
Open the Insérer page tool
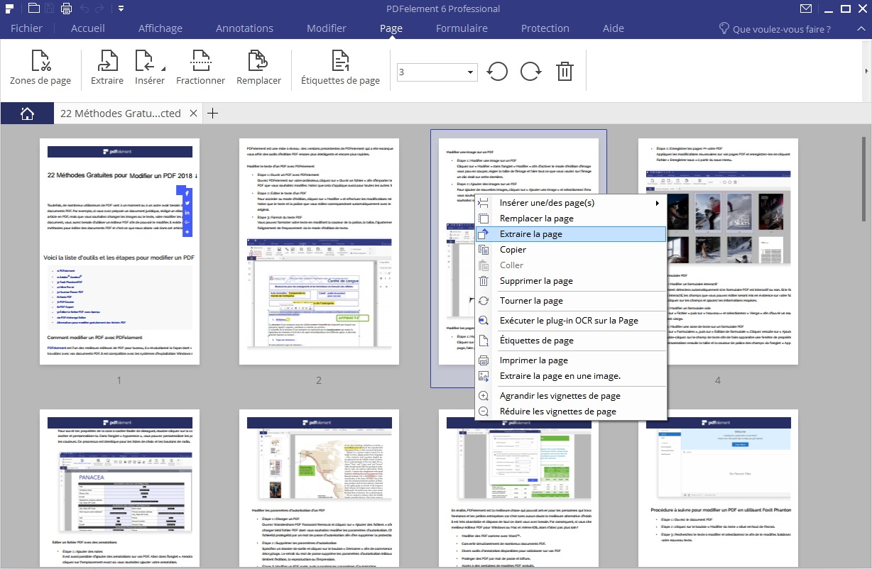tap(149, 68)
